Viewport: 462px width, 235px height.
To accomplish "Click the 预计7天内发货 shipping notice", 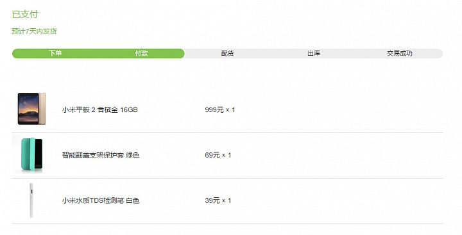I will point(34,31).
